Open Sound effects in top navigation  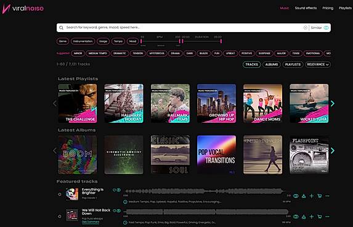pyautogui.click(x=306, y=8)
